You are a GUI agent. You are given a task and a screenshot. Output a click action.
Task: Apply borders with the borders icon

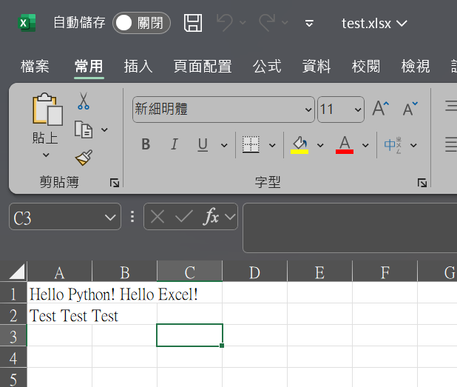click(251, 144)
